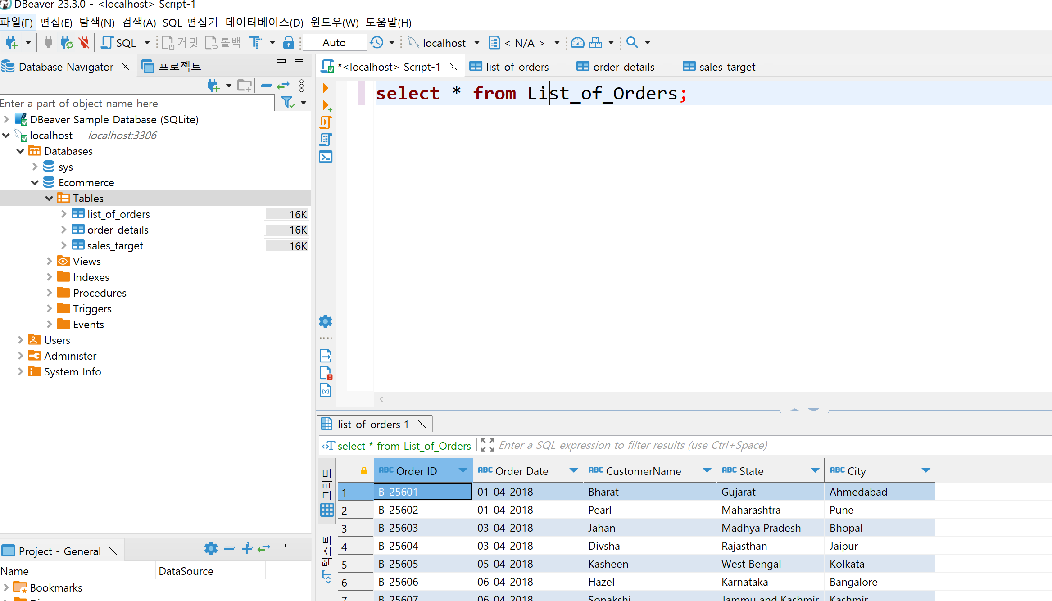Screen dimensions: 1052x601
Task: Open the Order ID column filter dropdown
Action: click(x=463, y=470)
